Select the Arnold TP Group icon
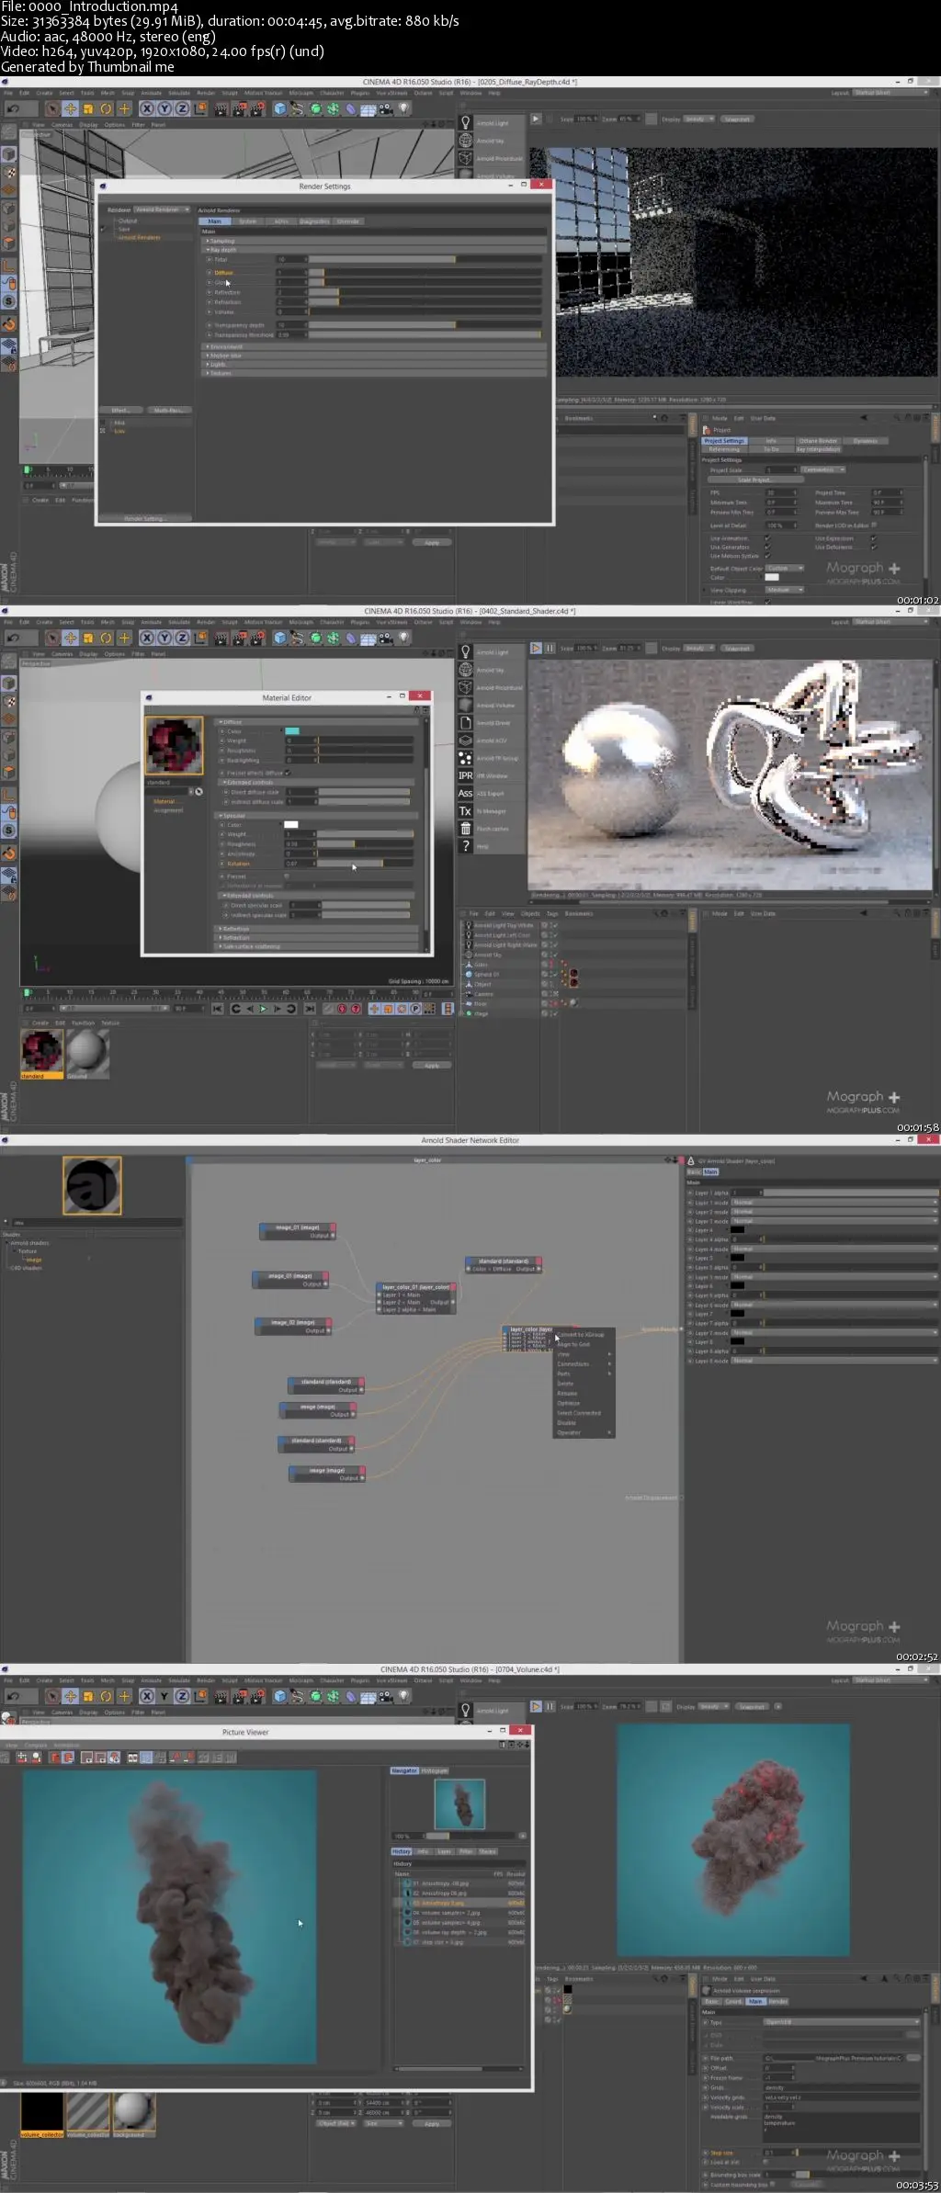The height and width of the screenshot is (2193, 941). (466, 758)
